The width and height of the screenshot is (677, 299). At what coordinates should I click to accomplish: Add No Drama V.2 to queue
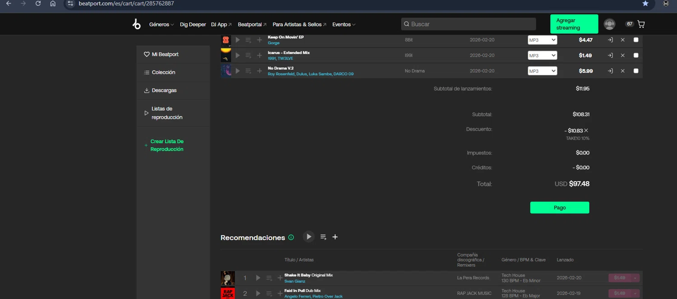pyautogui.click(x=248, y=71)
